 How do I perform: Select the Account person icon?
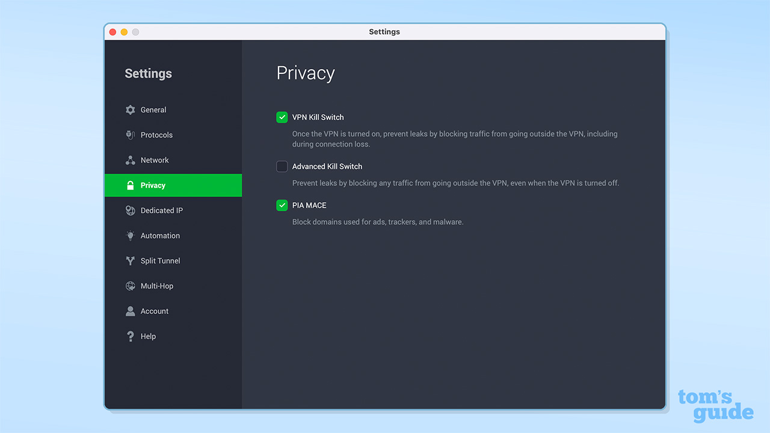(x=130, y=311)
